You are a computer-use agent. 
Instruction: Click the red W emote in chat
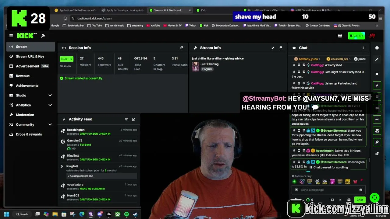pos(355,182)
